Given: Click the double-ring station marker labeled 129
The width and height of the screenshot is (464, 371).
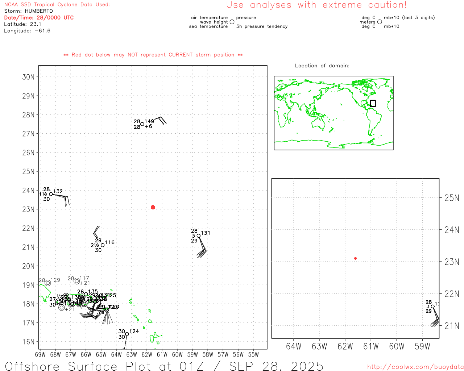Looking at the screenshot, I should click(x=48, y=283).
